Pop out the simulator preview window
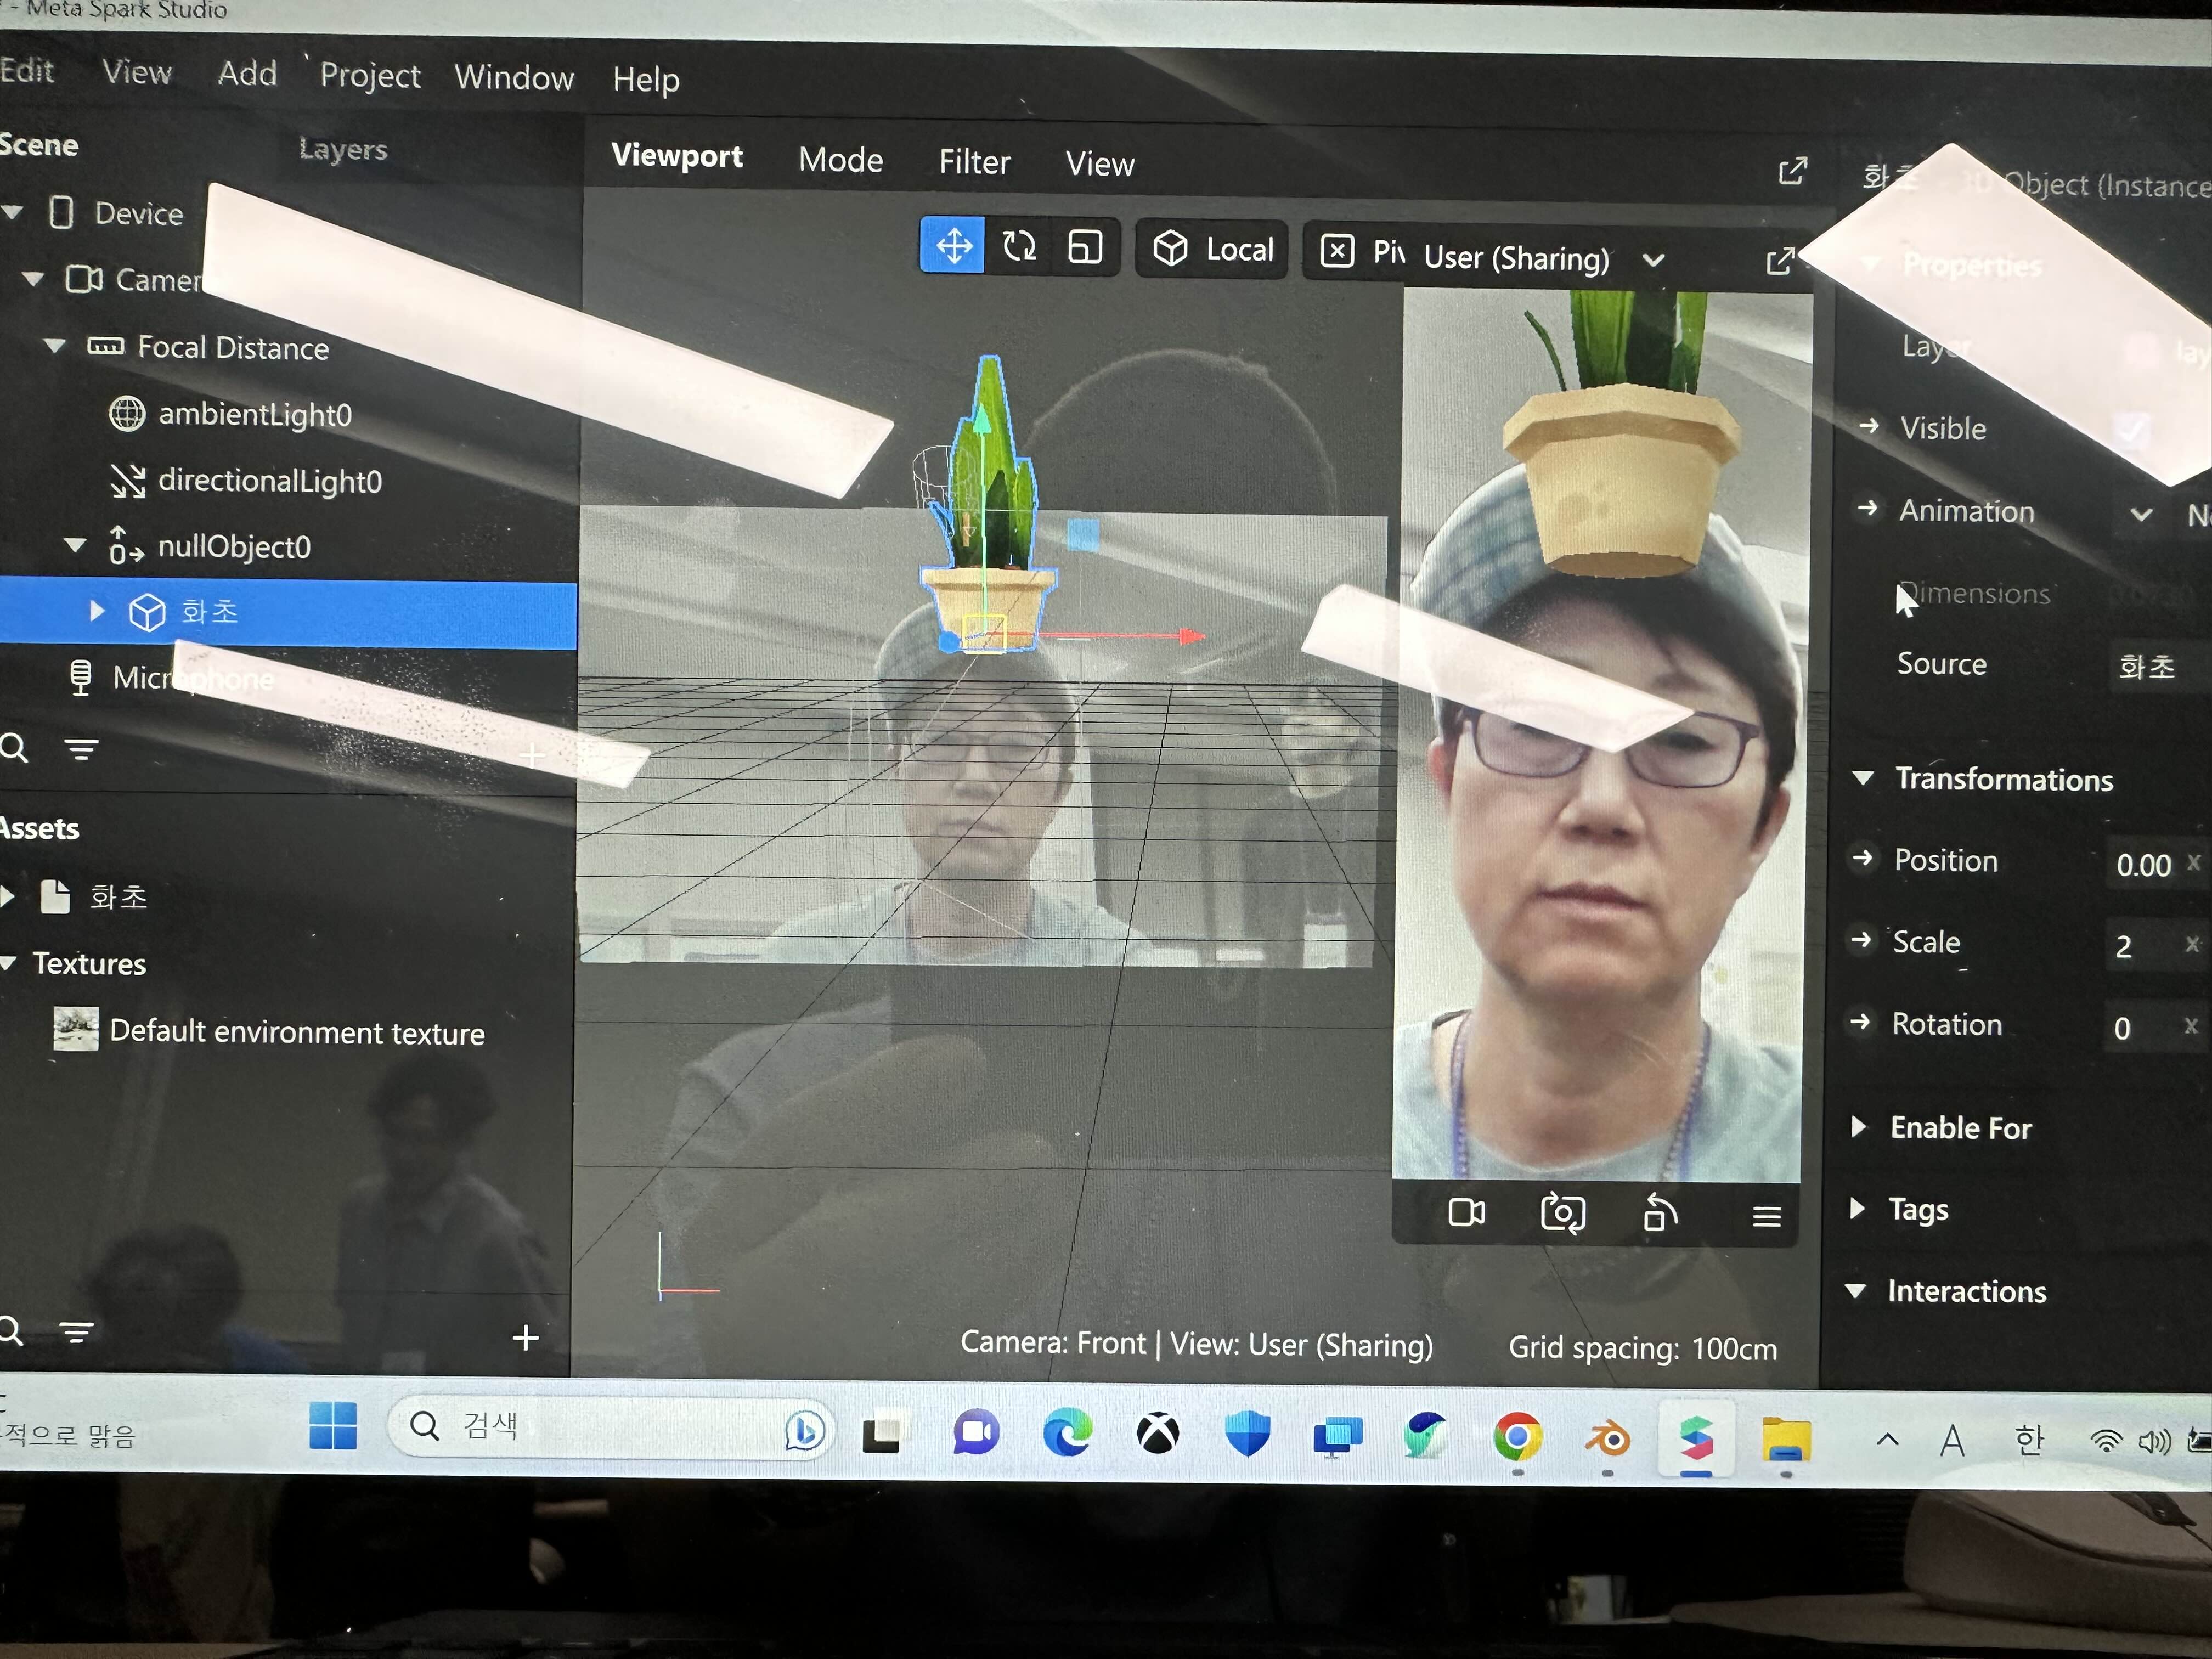Viewport: 2212px width, 1659px height. [1780, 261]
